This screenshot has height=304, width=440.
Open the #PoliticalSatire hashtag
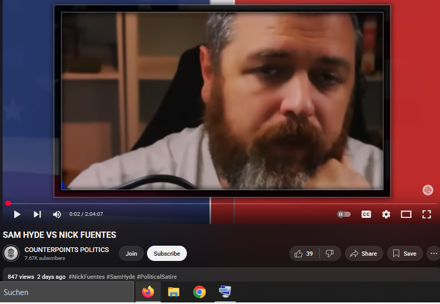157,277
